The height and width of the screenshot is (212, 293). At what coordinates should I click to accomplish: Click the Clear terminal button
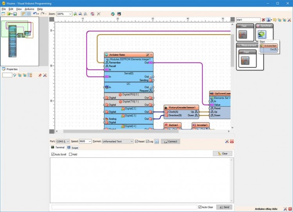(x=222, y=154)
